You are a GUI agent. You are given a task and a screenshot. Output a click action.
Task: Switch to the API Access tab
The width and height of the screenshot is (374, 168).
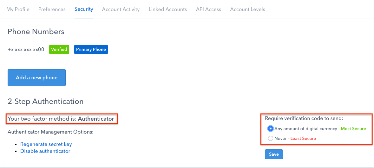(x=208, y=9)
